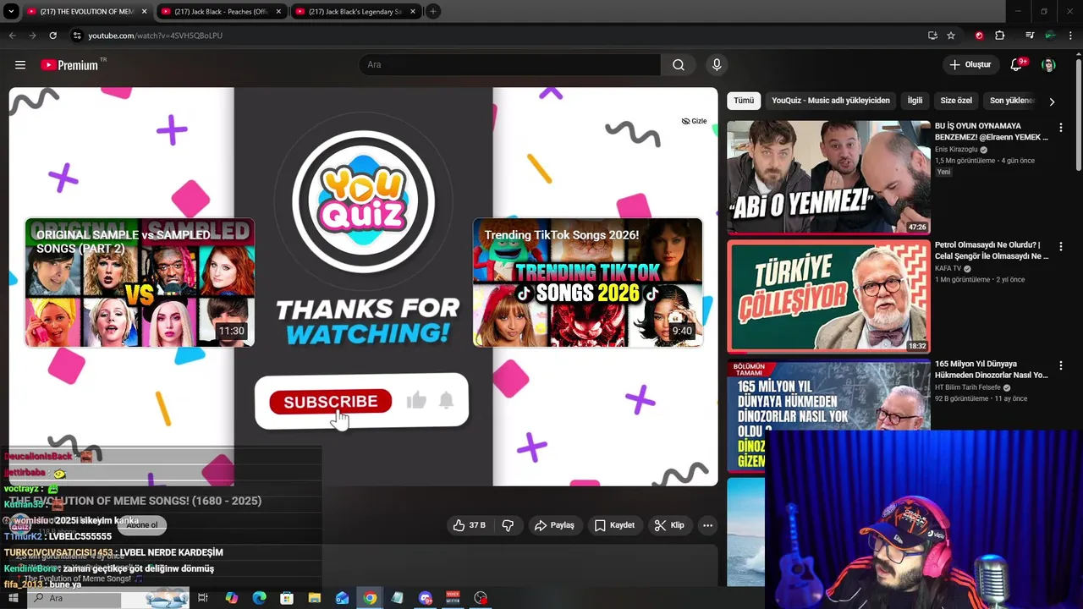Viewport: 1083px width, 609px height.
Task: View site information icon in address bar
Action: (x=77, y=36)
